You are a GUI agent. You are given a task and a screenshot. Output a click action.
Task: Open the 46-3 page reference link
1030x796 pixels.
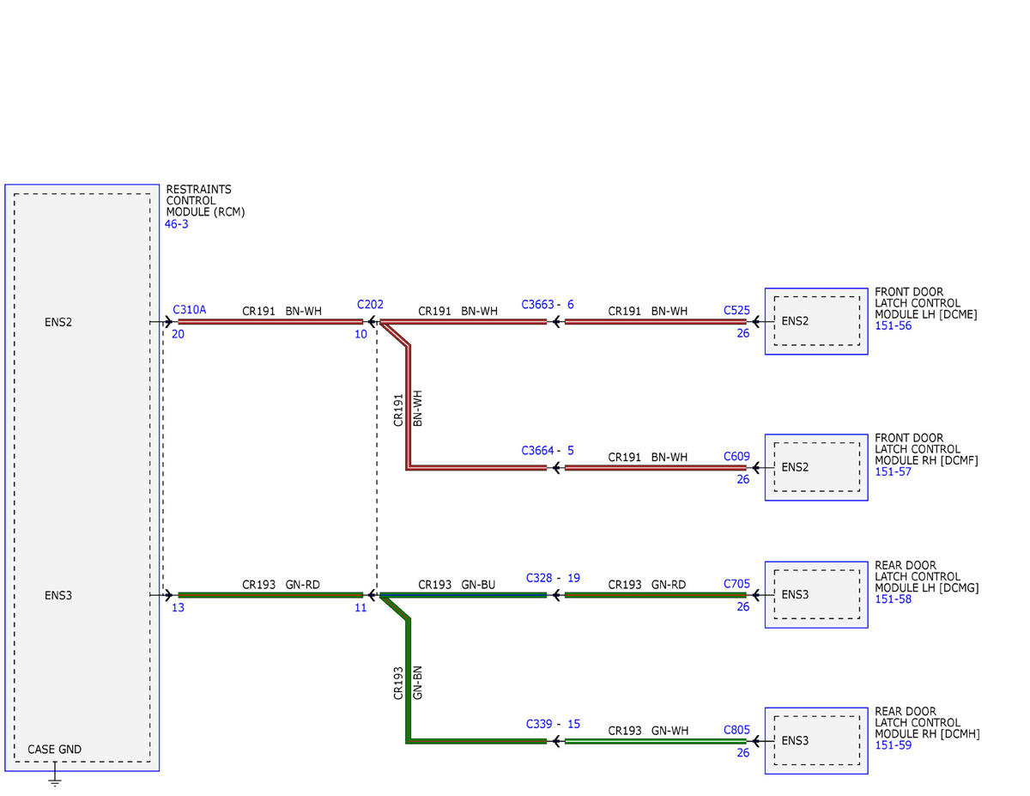click(176, 224)
